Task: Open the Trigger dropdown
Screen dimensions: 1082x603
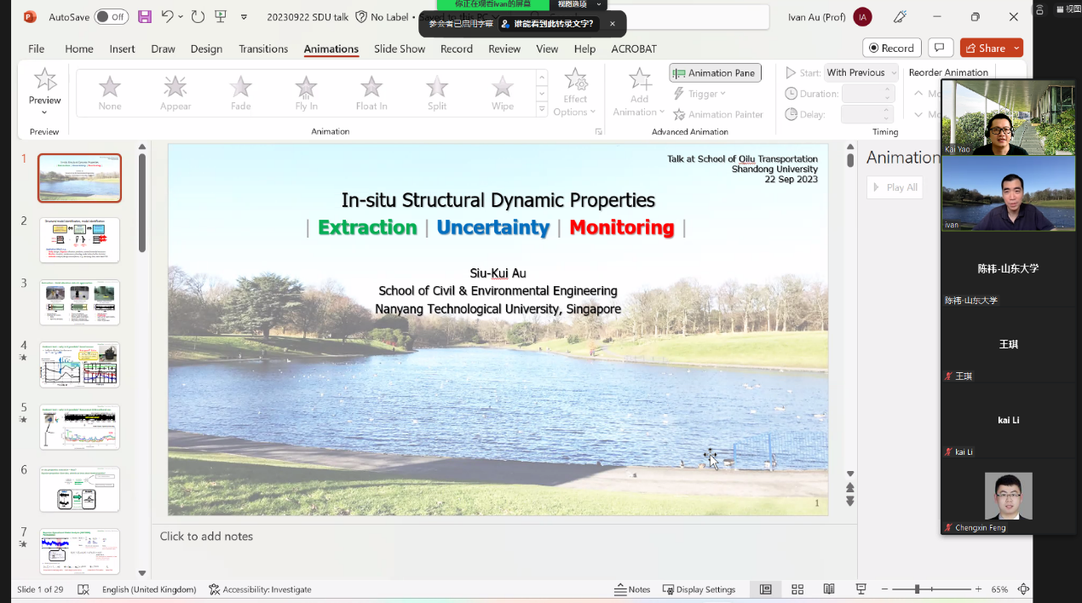Action: (699, 94)
